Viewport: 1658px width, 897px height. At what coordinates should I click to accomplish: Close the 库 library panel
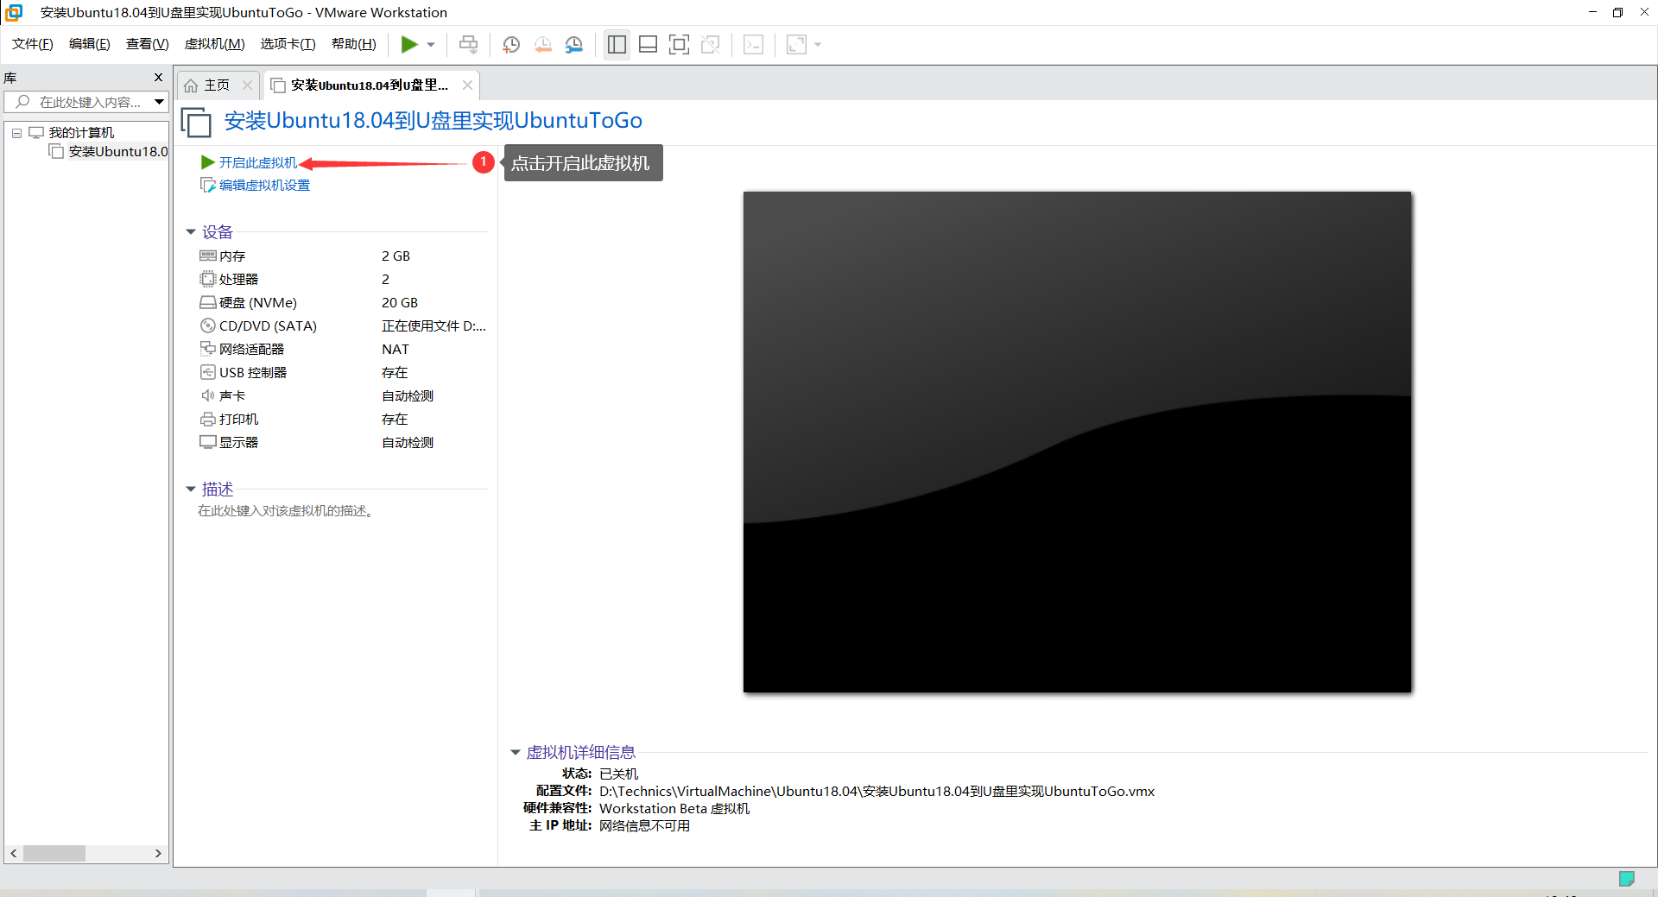[x=158, y=78]
